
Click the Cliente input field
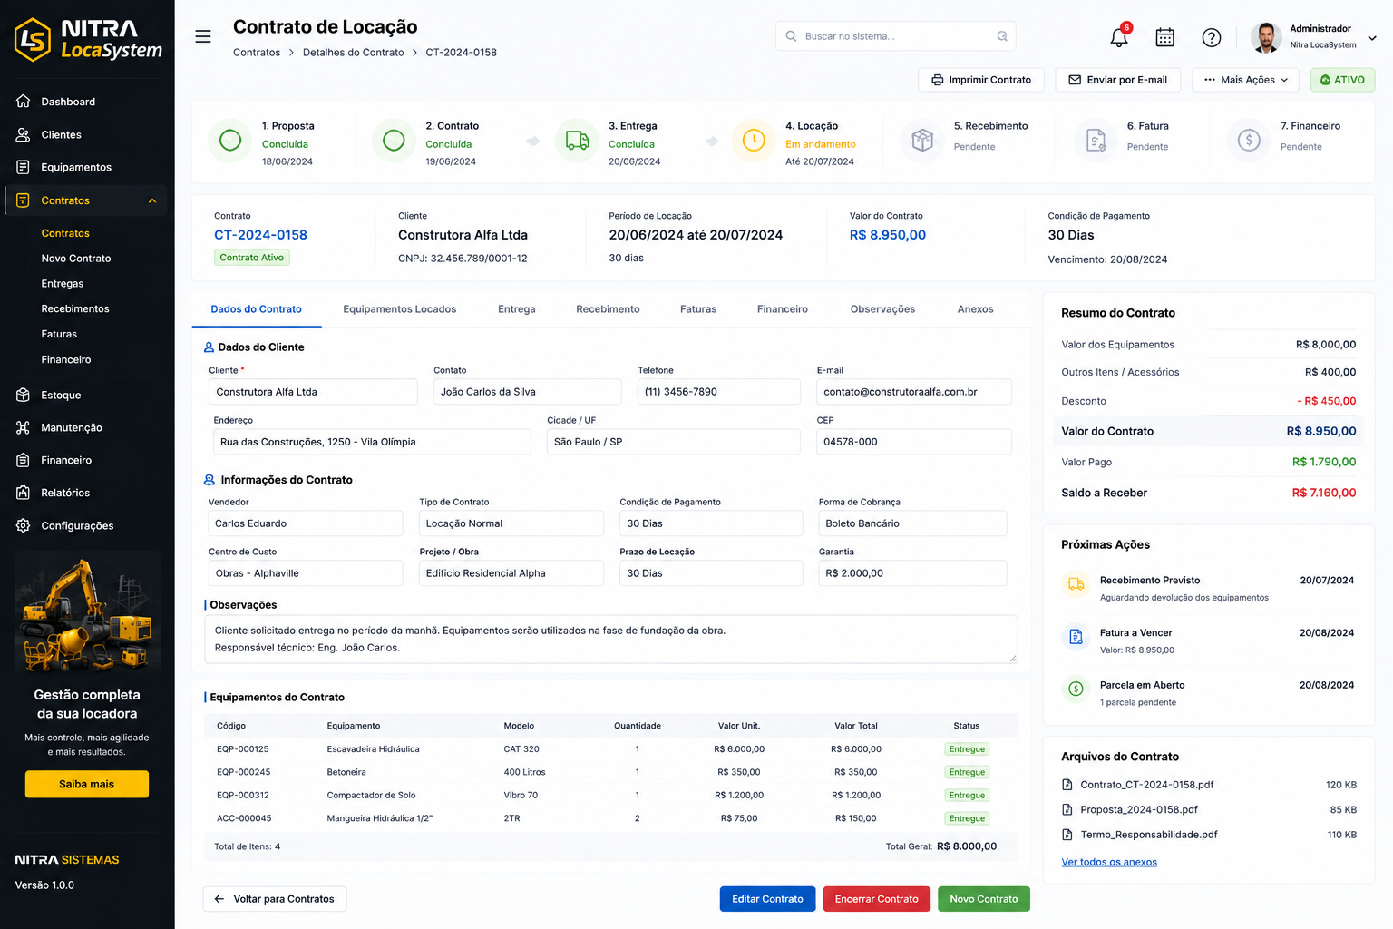tap(313, 392)
